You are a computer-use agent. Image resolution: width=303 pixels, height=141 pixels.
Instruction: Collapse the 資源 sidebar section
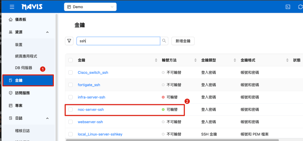47,32
